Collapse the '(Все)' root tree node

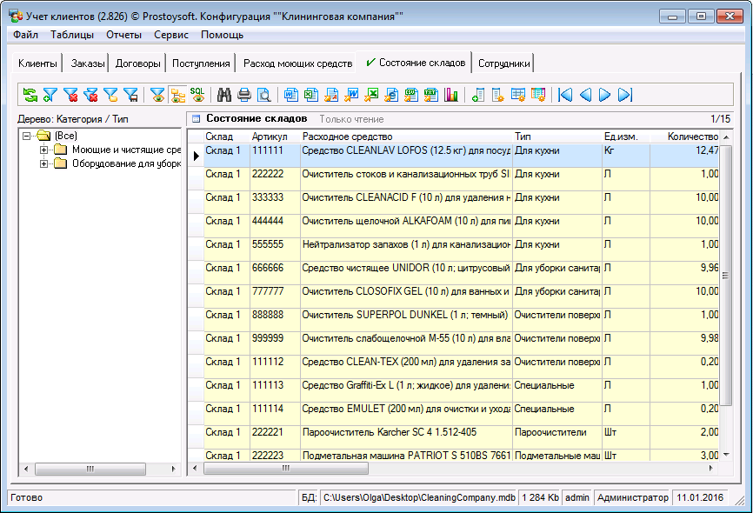tap(28, 137)
